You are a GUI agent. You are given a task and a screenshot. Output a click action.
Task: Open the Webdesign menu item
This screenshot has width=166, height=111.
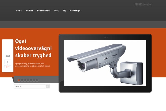click(x=75, y=11)
